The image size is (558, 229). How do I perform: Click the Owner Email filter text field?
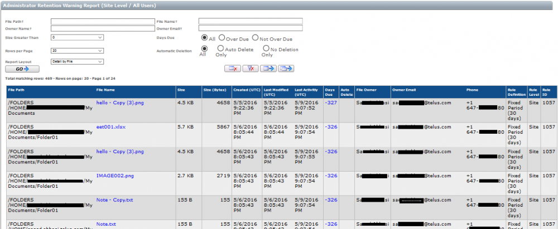pos(250,28)
